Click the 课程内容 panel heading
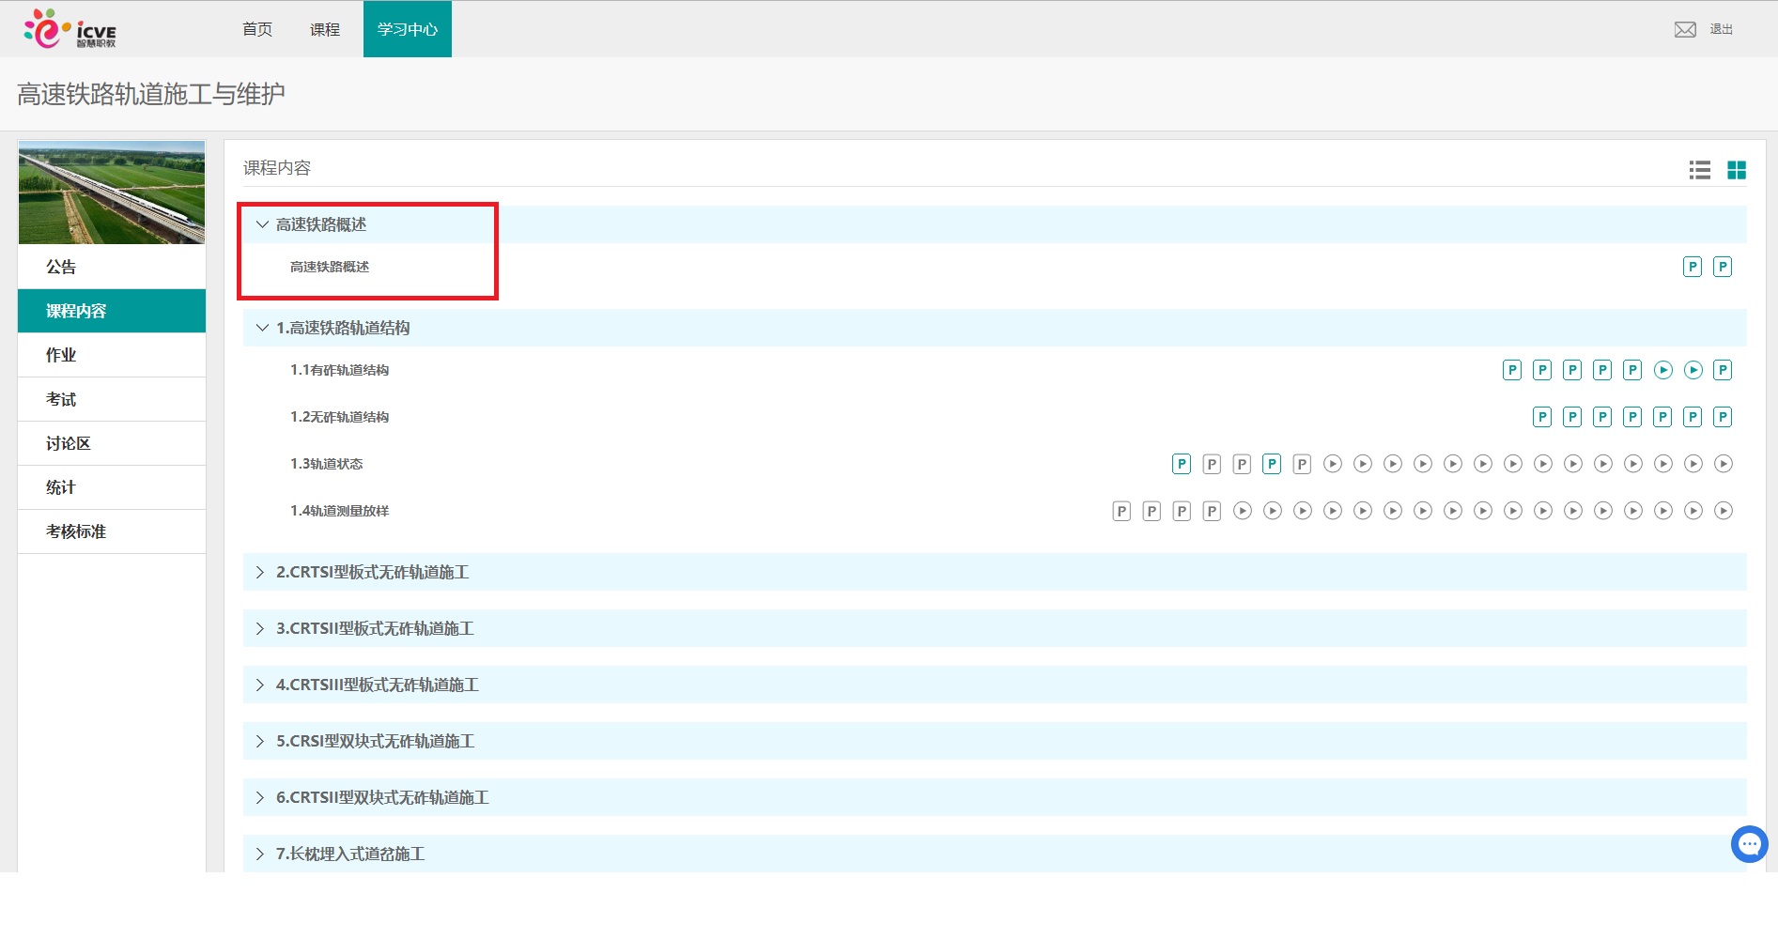The width and height of the screenshot is (1778, 939). click(x=277, y=168)
